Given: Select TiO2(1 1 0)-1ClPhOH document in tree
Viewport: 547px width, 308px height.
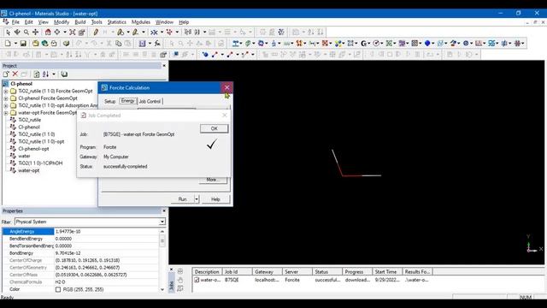Looking at the screenshot, I should [40, 163].
